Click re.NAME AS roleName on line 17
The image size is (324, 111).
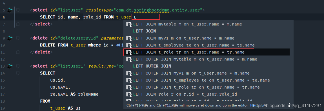(74, 94)
